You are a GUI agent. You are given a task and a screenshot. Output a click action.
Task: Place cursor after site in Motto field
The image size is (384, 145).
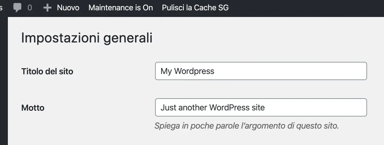coord(265,107)
